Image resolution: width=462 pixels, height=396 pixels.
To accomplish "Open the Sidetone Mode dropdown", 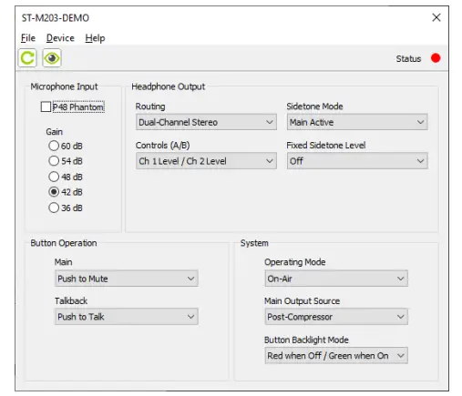I will (x=357, y=122).
